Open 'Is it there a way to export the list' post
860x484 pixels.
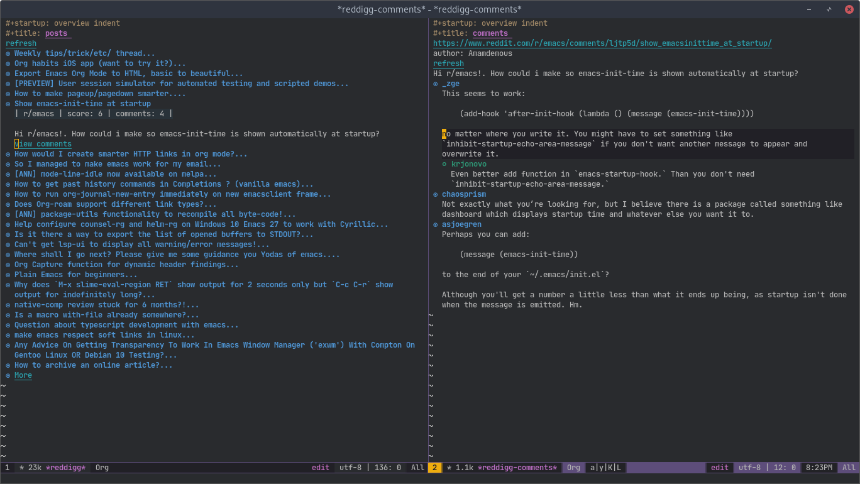click(164, 234)
